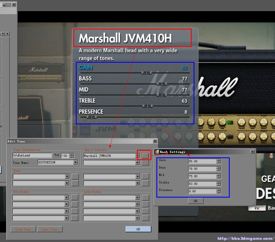275x242 pixels.
Task: Click the Presence value field in Knob Settings
Action: 202,191
